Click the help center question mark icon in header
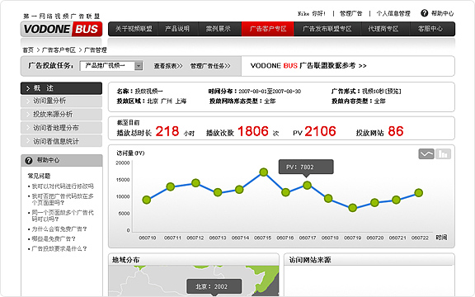 tap(425, 13)
